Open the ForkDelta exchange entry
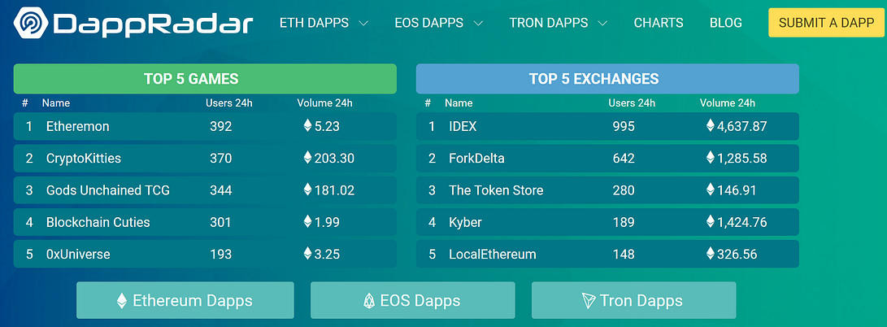Image resolution: width=887 pixels, height=327 pixels. (607, 158)
